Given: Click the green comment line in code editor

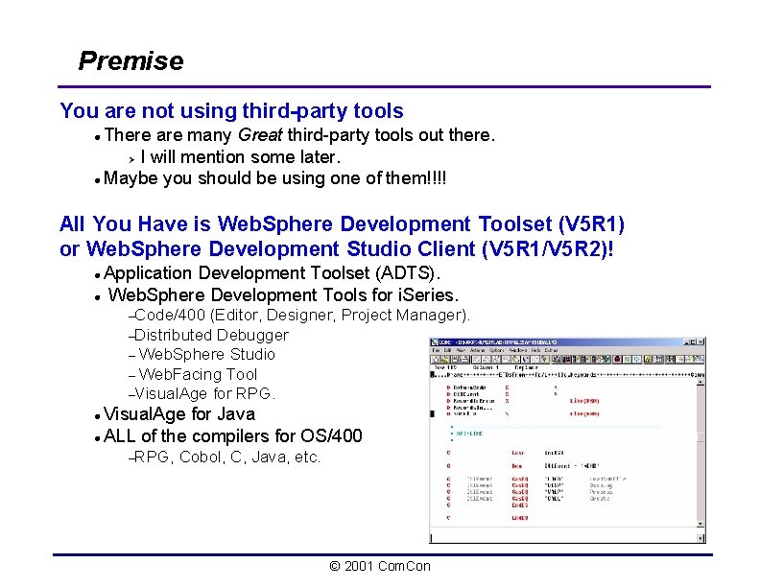Looking at the screenshot, I should pyautogui.click(x=469, y=434).
